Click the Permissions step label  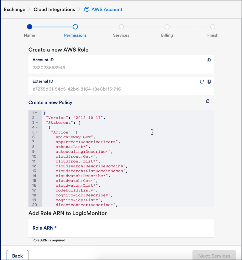[x=75, y=35]
